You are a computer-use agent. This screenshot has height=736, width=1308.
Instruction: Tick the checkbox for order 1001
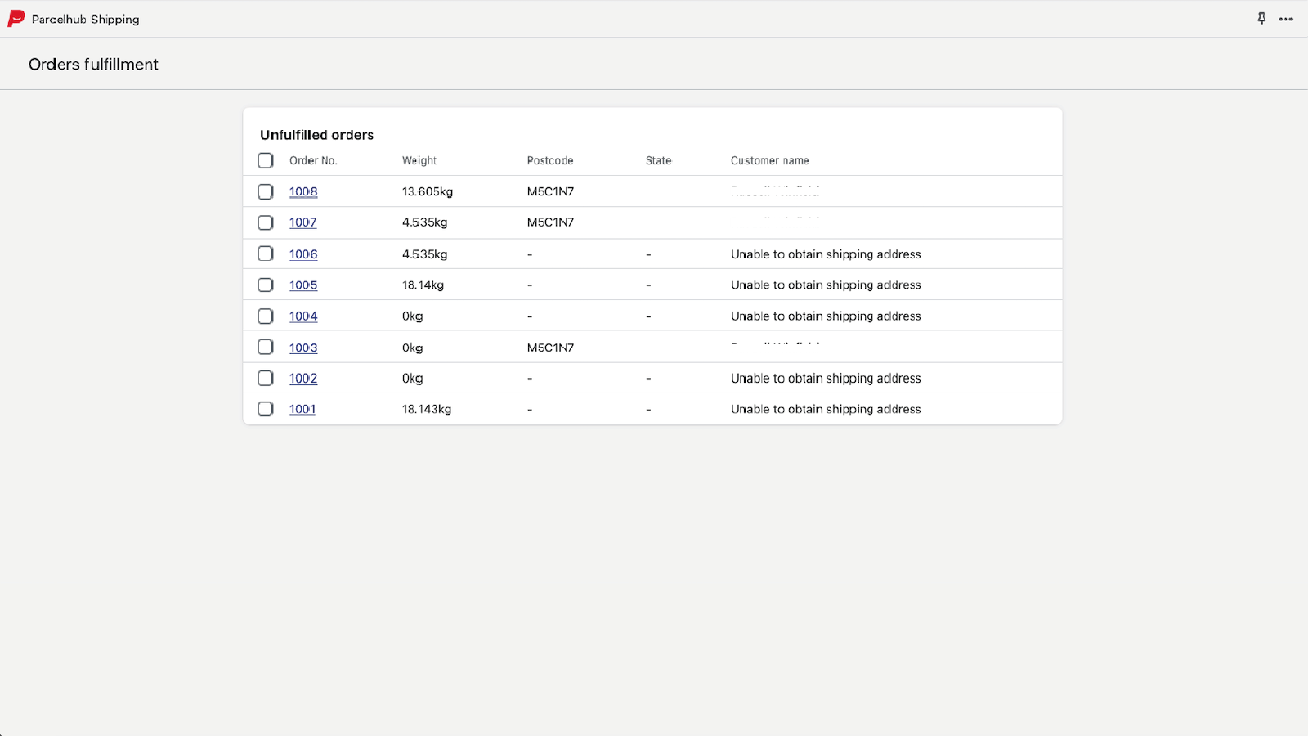point(266,409)
